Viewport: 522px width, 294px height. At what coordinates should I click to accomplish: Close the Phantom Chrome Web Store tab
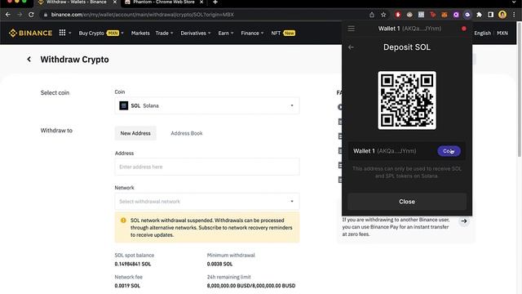tap(201, 2)
